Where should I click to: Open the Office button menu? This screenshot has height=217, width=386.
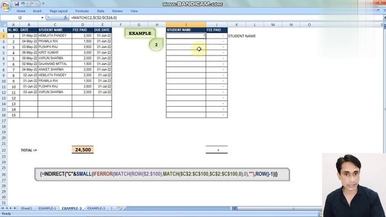point(5,6)
